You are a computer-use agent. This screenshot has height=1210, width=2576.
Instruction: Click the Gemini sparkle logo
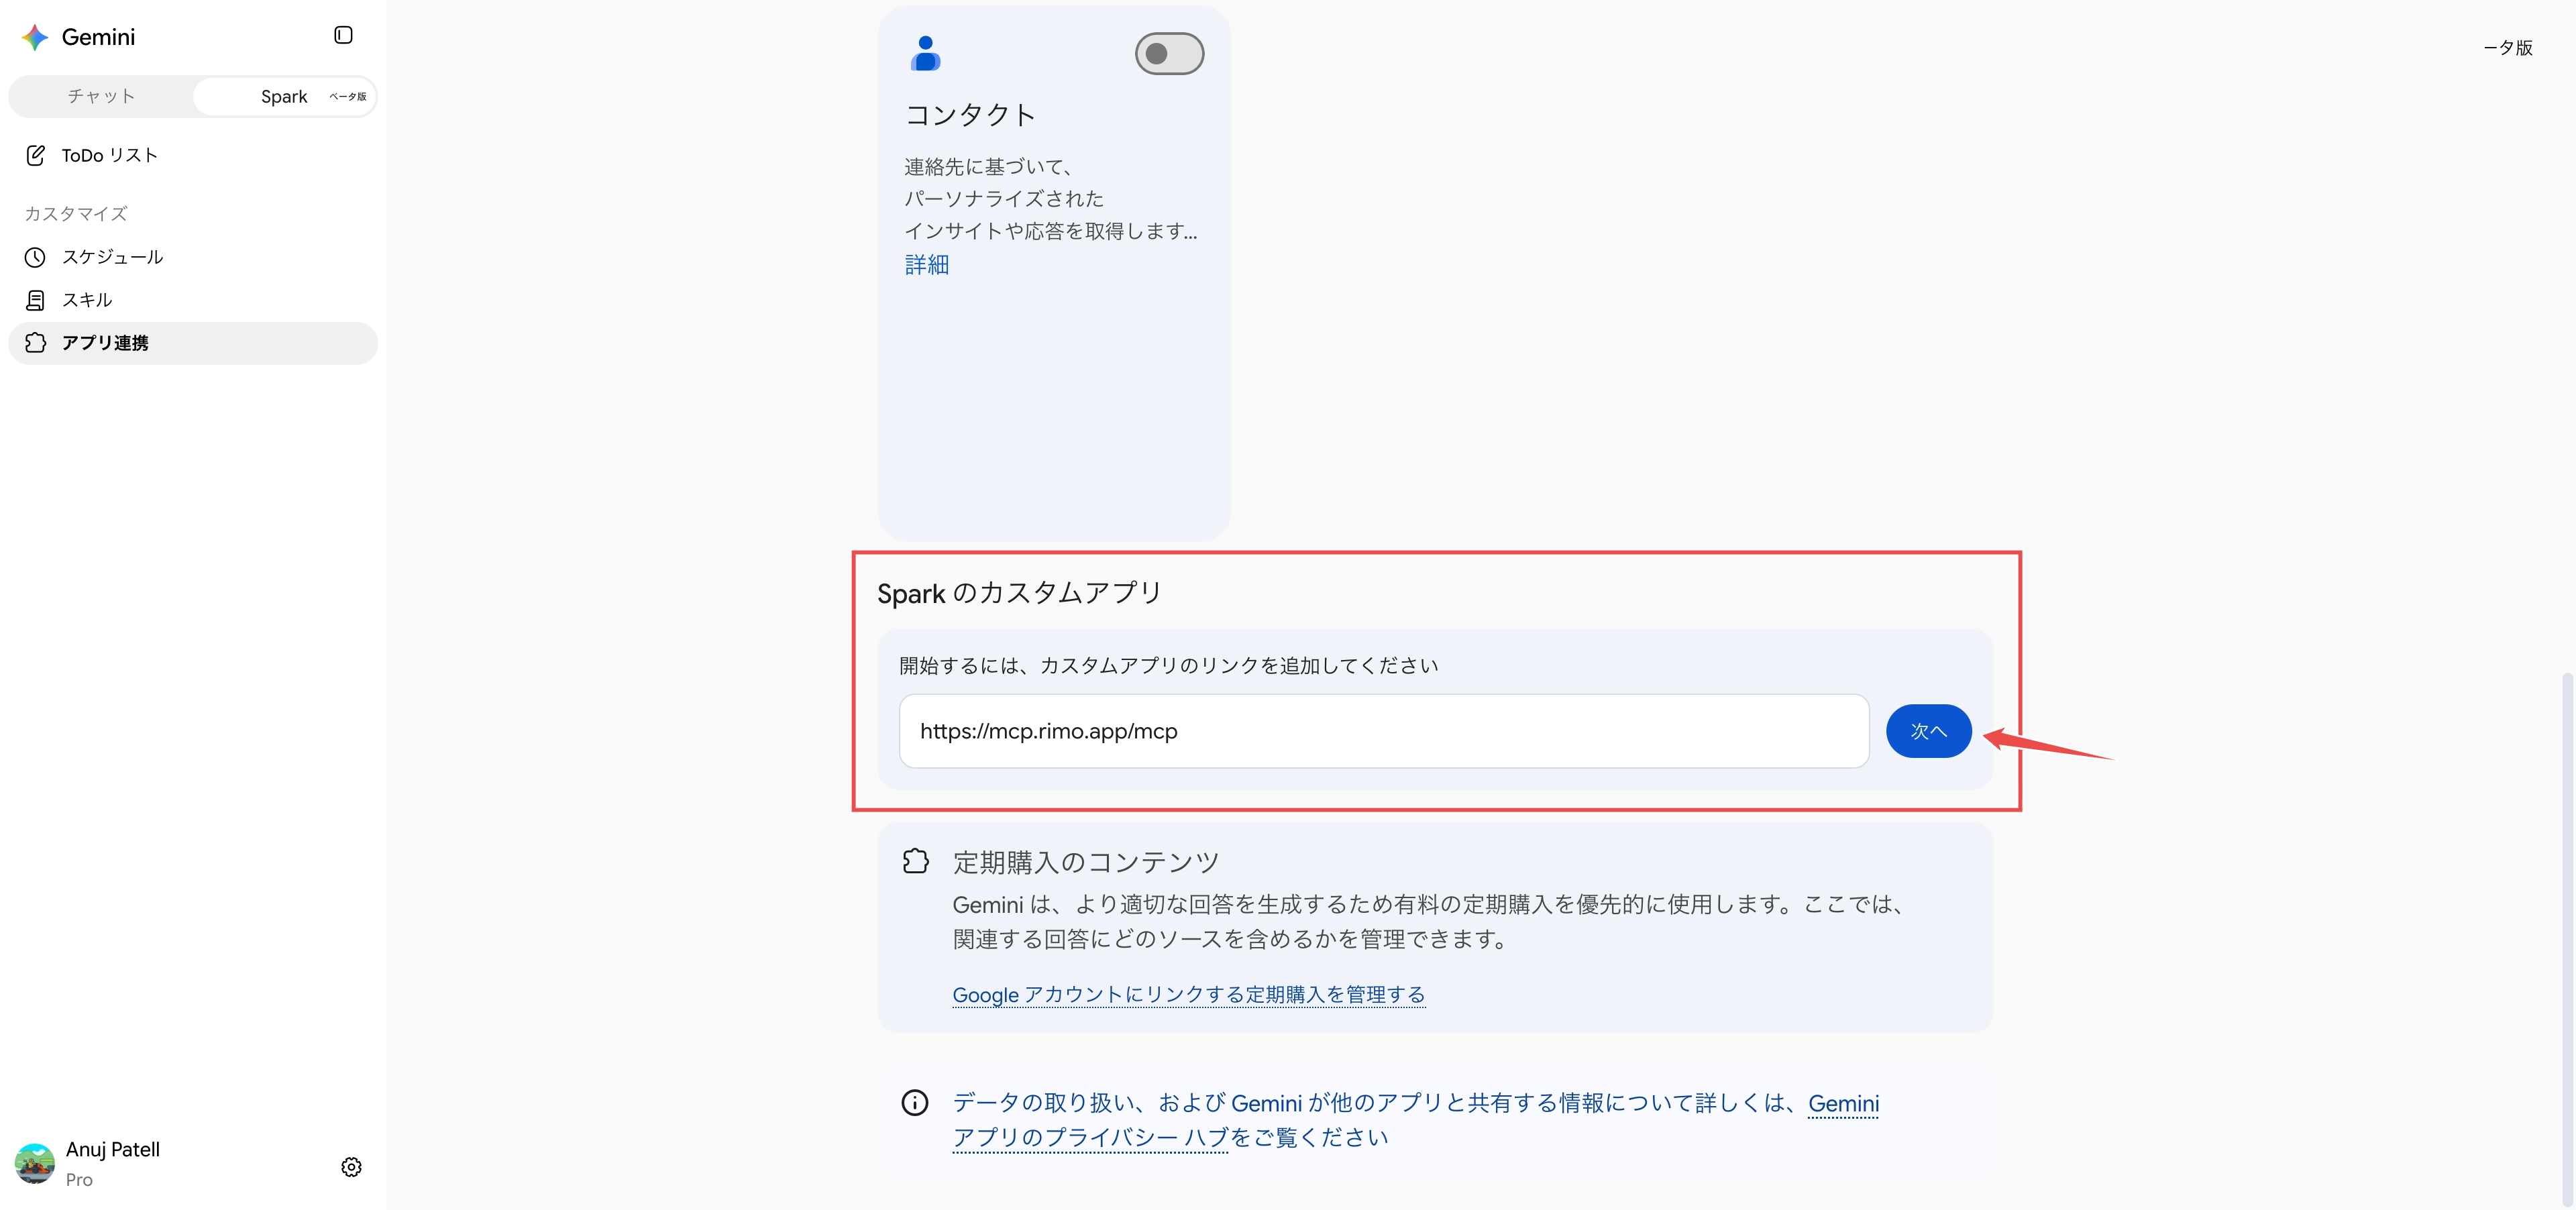coord(35,37)
